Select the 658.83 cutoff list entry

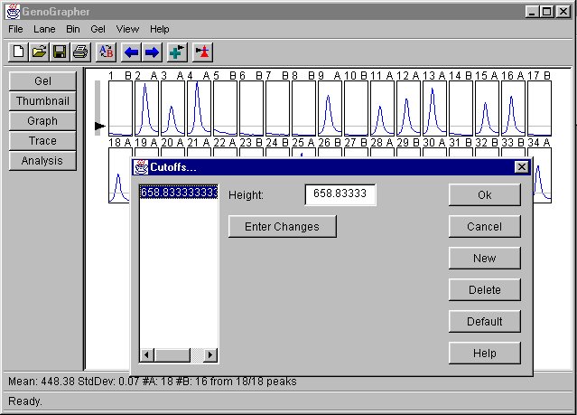[178, 193]
